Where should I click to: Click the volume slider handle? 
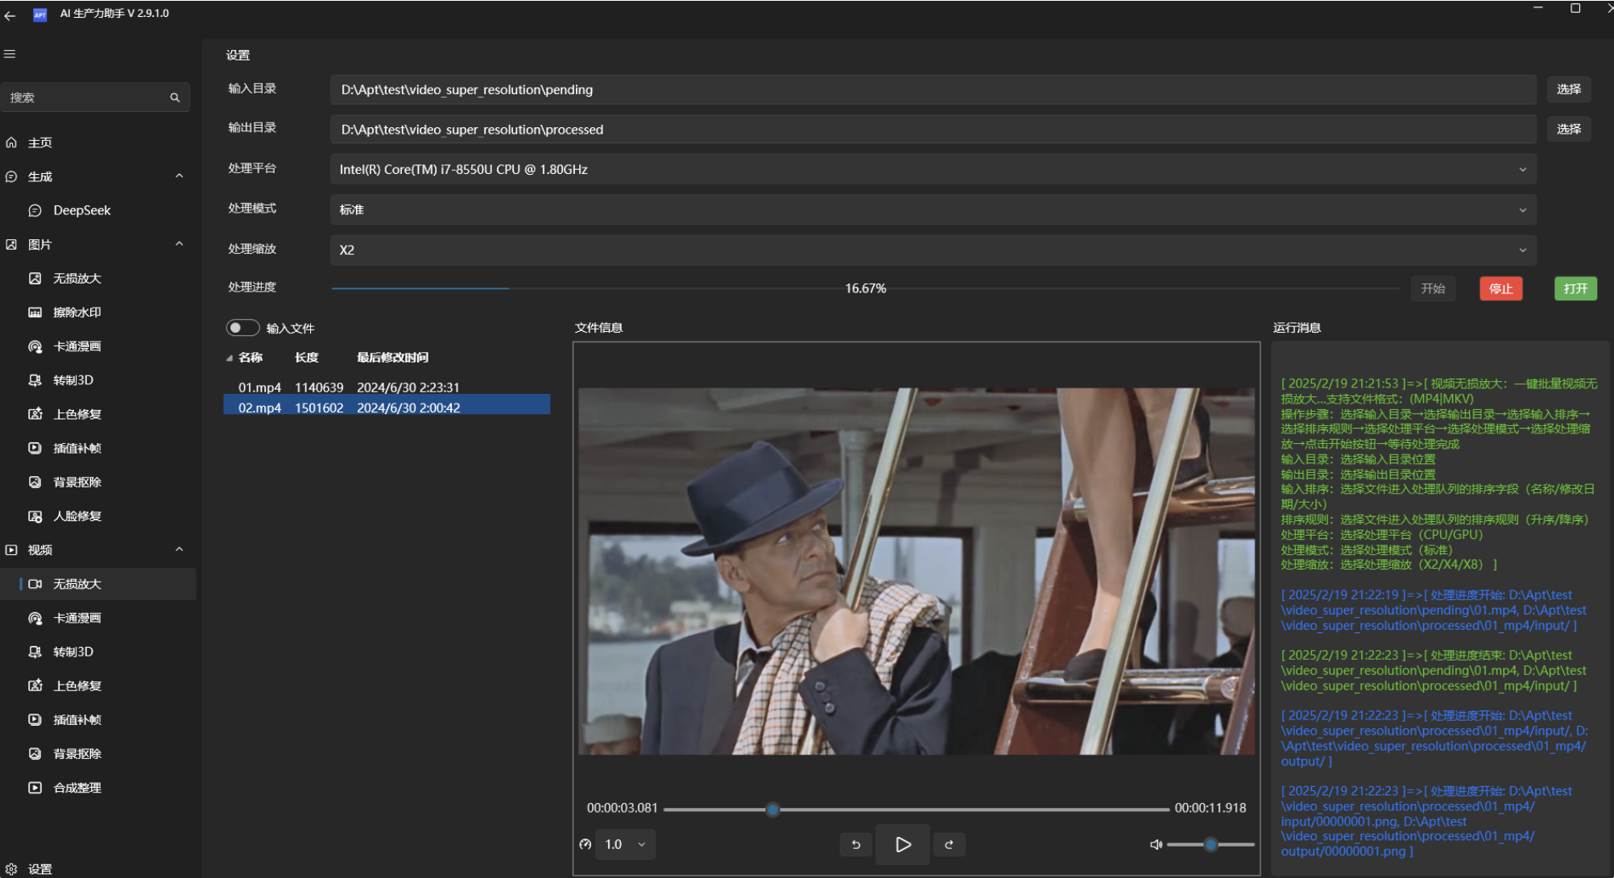pos(1210,844)
